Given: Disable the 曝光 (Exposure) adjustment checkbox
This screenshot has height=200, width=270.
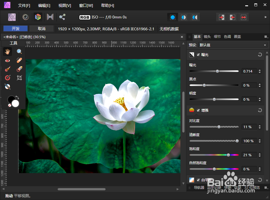Looking at the screenshot, I should click(198, 55).
